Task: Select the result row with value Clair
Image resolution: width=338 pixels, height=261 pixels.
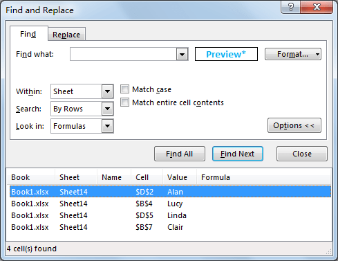Action: click(170, 227)
